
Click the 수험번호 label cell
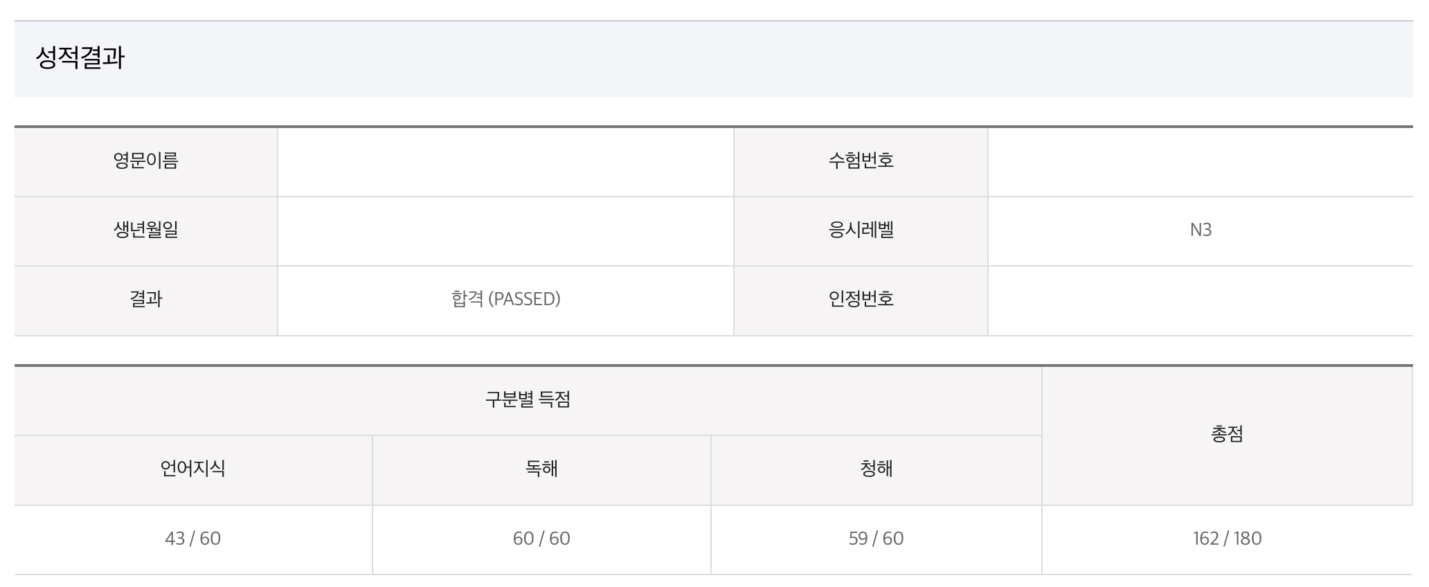861,161
